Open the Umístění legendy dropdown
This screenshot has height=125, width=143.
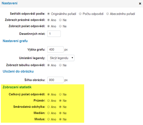click(x=61, y=58)
